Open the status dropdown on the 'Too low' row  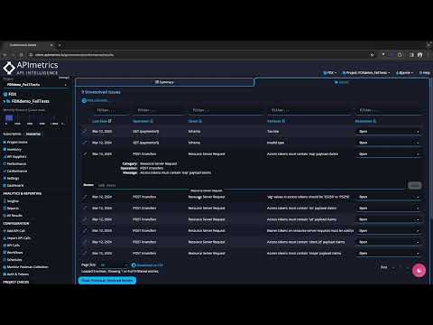[x=389, y=132]
